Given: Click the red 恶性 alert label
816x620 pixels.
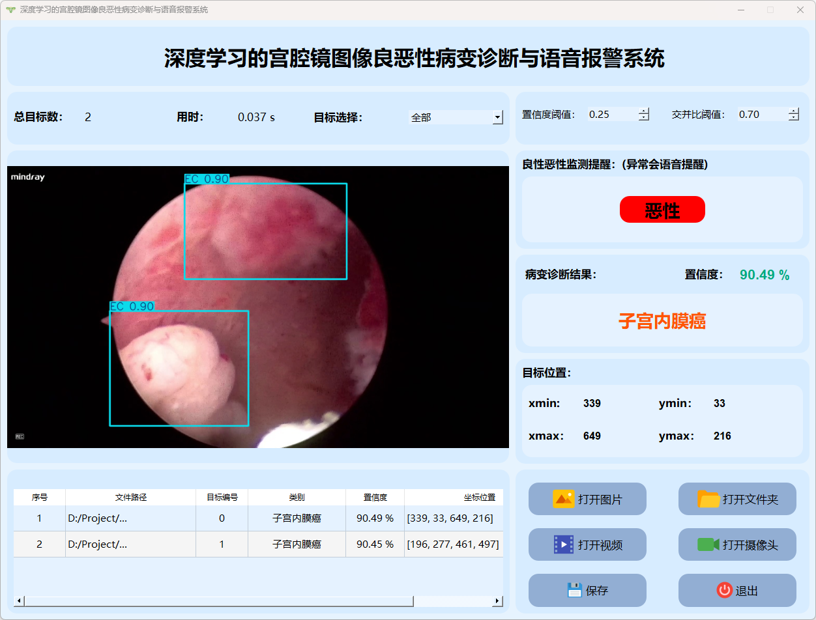Looking at the screenshot, I should coord(662,210).
